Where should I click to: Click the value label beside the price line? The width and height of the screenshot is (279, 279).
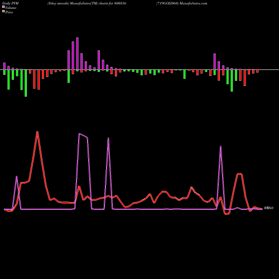pyautogui.click(x=269, y=208)
